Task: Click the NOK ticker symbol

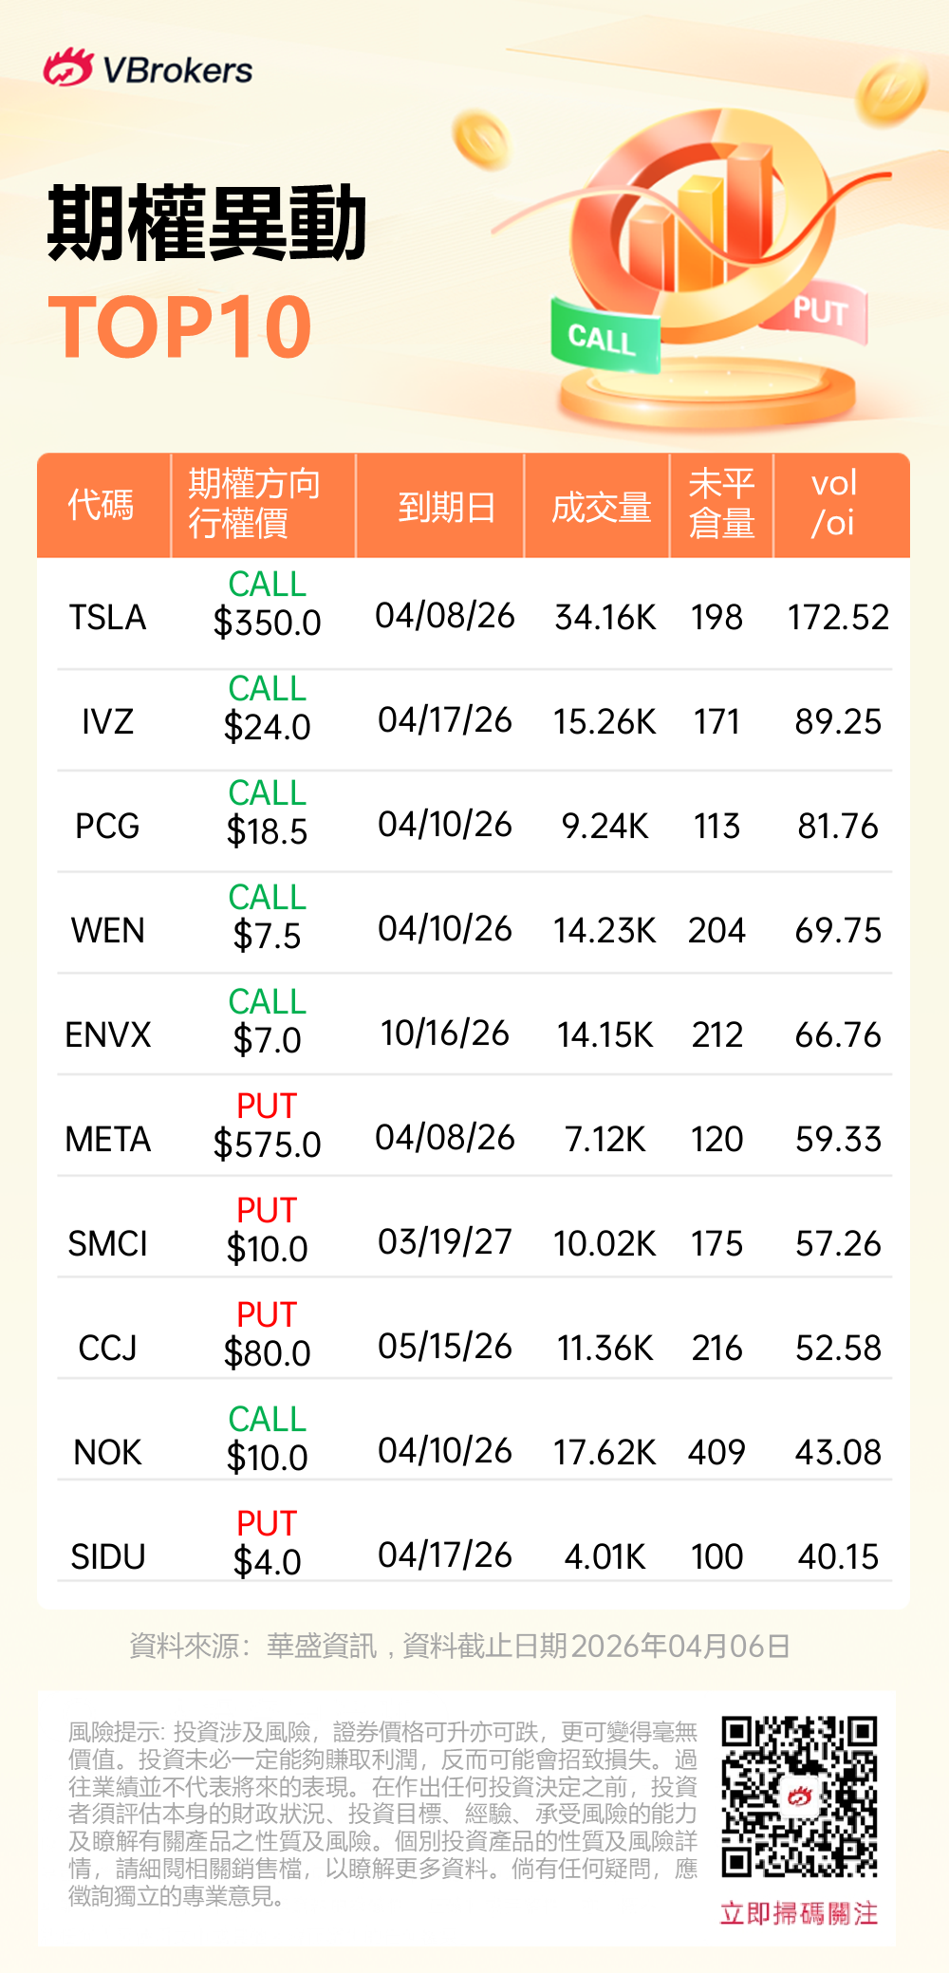Action: pyautogui.click(x=108, y=1453)
